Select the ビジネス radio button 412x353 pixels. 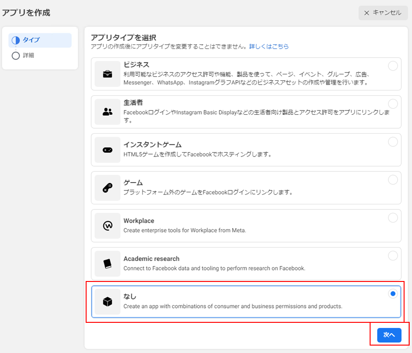(393, 66)
